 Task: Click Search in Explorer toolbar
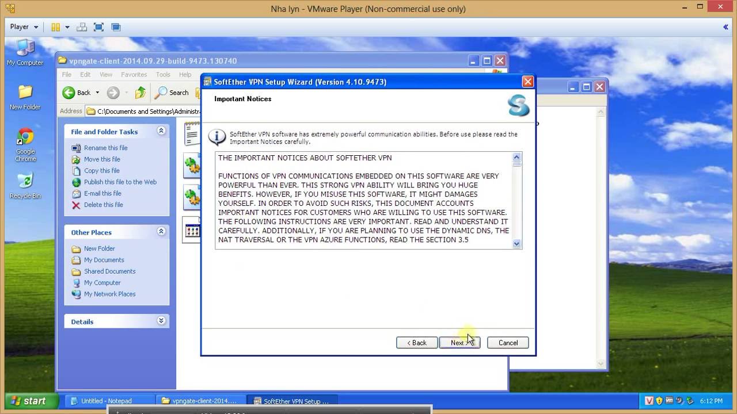tap(172, 93)
